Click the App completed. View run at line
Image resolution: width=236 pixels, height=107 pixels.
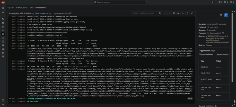(39, 24)
